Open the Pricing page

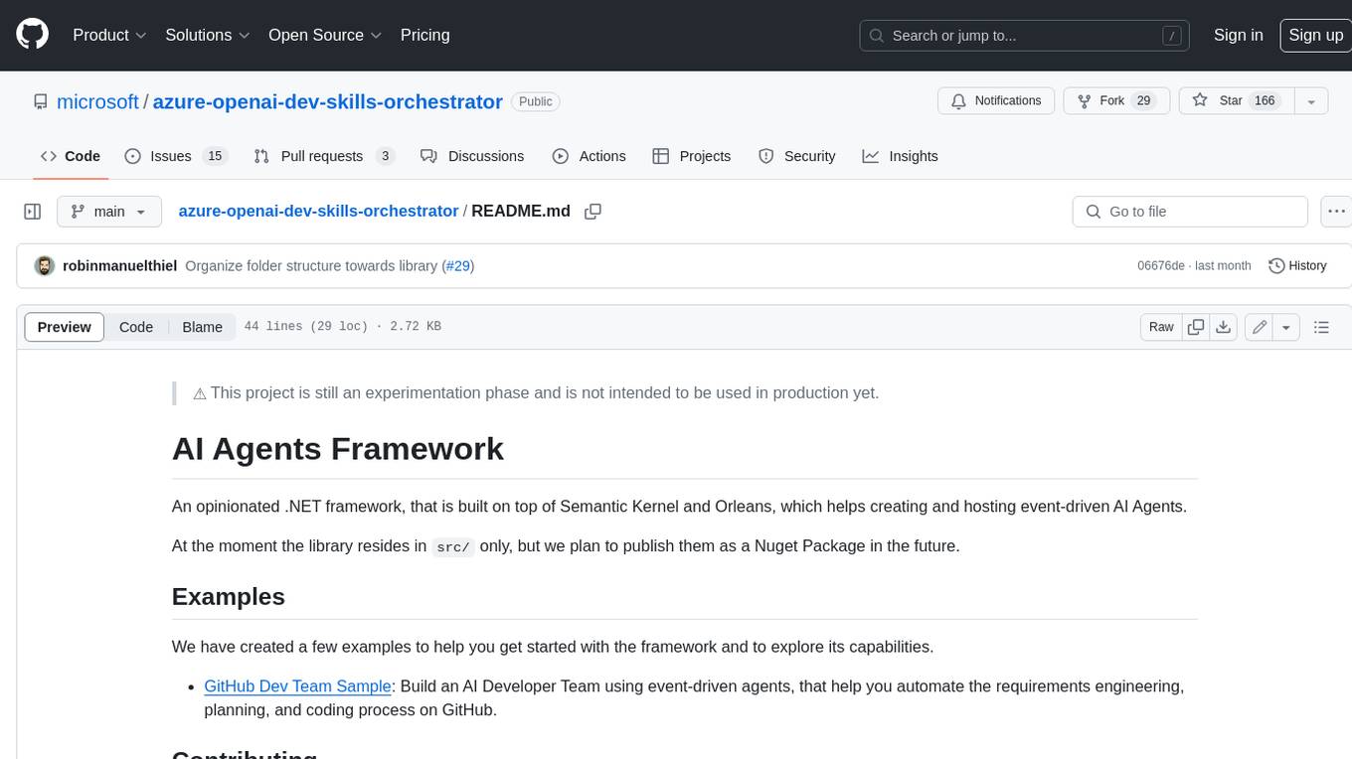[x=424, y=35]
